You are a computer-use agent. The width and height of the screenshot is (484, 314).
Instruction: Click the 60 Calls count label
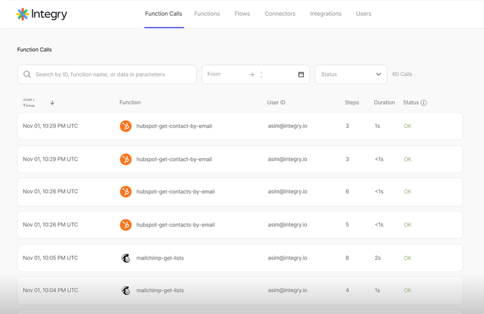[402, 74]
